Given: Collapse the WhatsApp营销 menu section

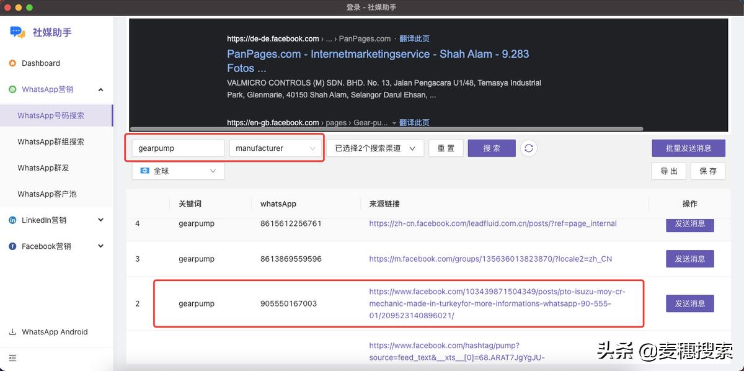Looking at the screenshot, I should pyautogui.click(x=101, y=89).
